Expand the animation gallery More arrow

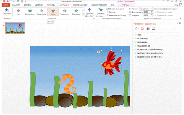(83, 15)
